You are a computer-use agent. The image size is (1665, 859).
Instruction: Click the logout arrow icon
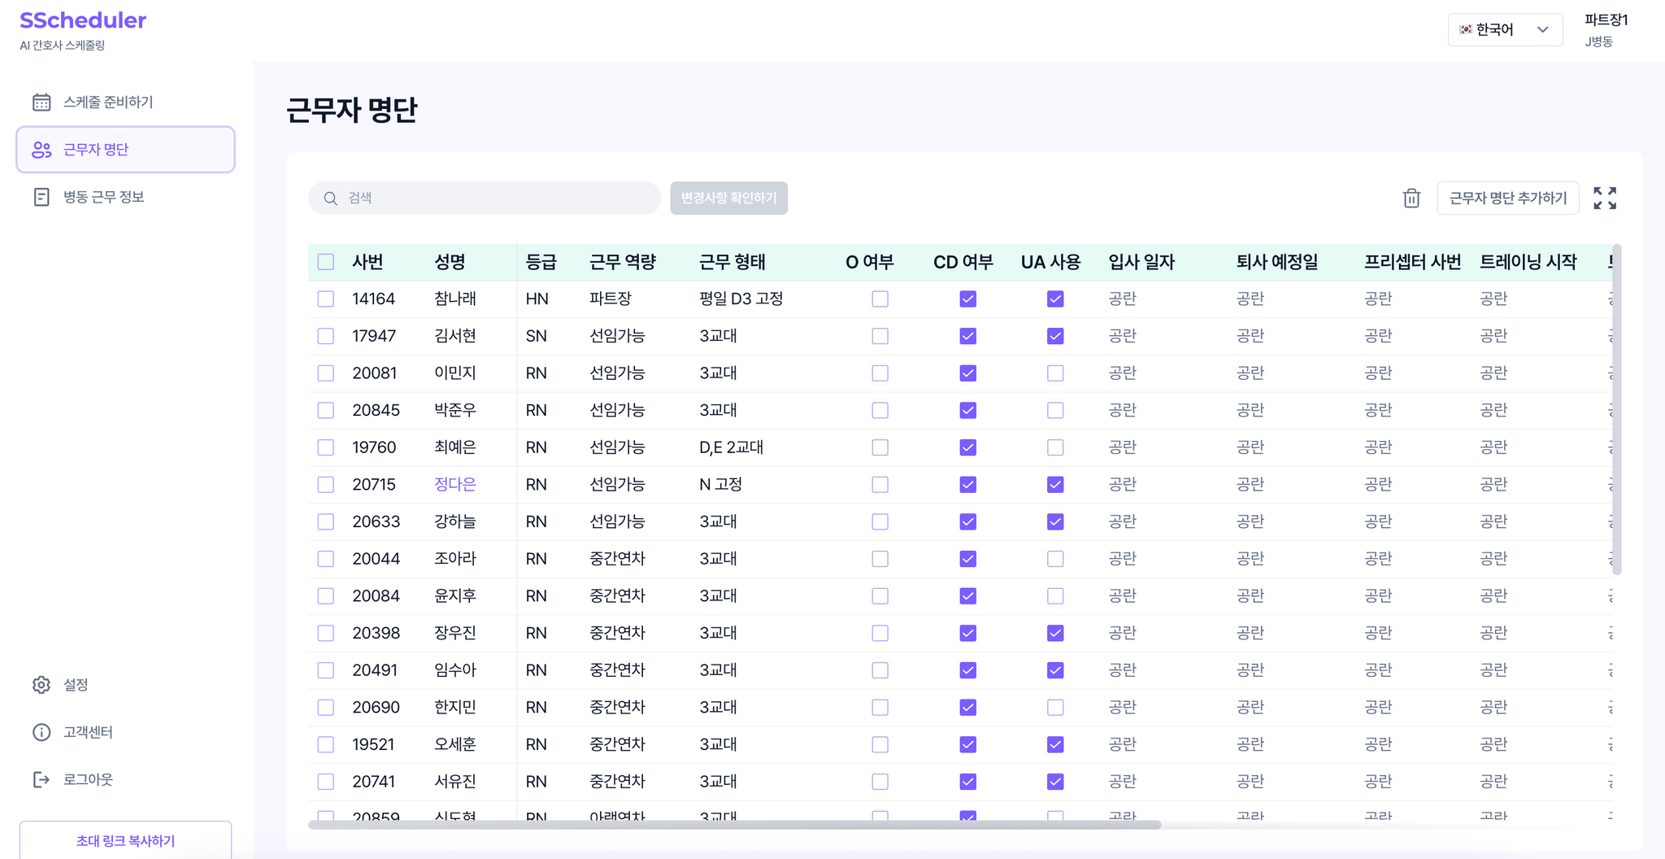[x=41, y=779]
